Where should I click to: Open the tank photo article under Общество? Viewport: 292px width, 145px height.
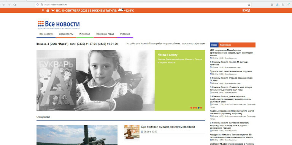(77, 135)
